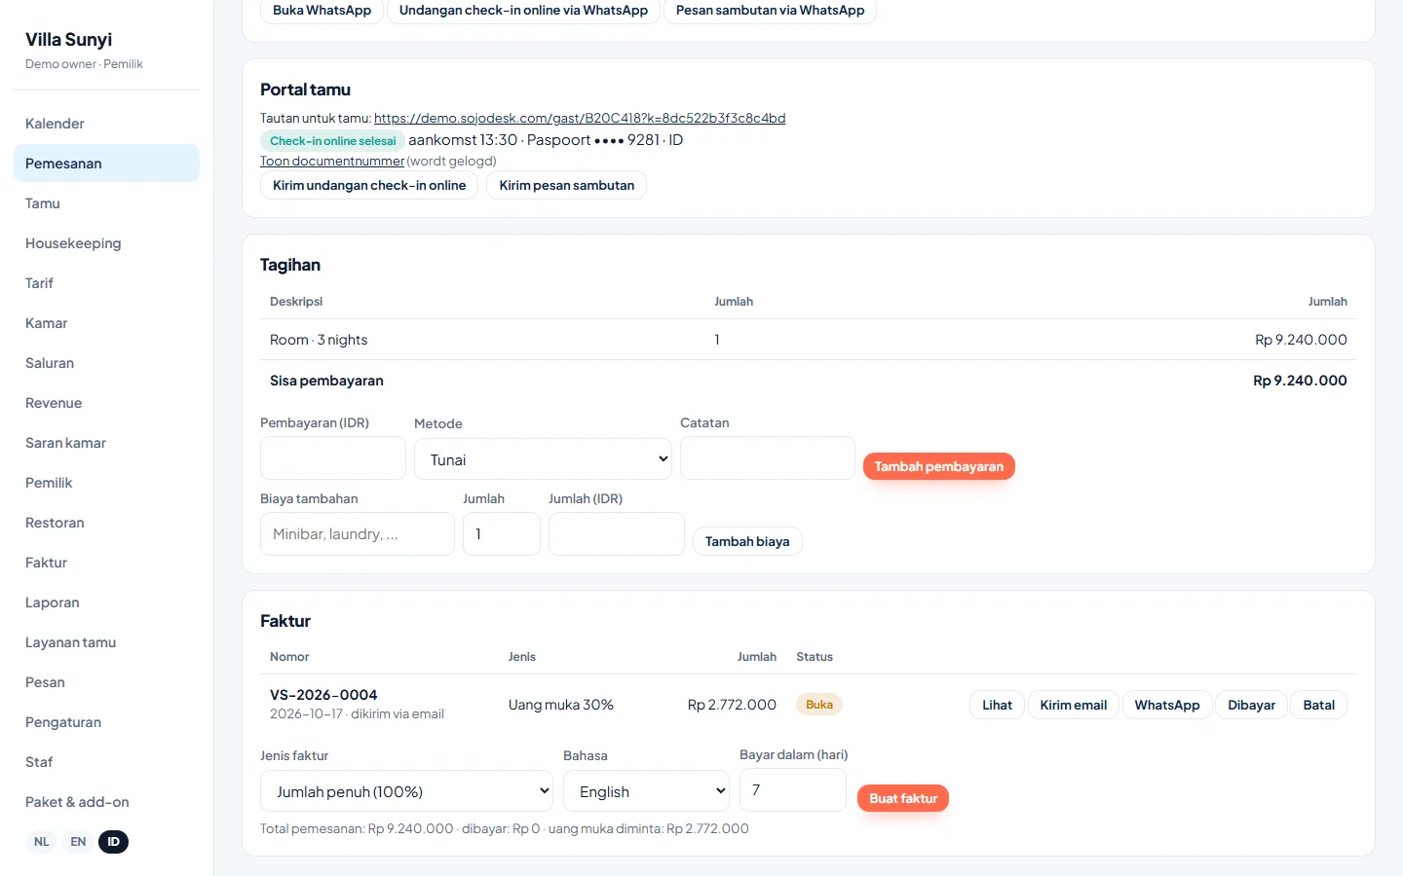The height and width of the screenshot is (876, 1403).
Task: Switch language to NL
Action: (41, 842)
